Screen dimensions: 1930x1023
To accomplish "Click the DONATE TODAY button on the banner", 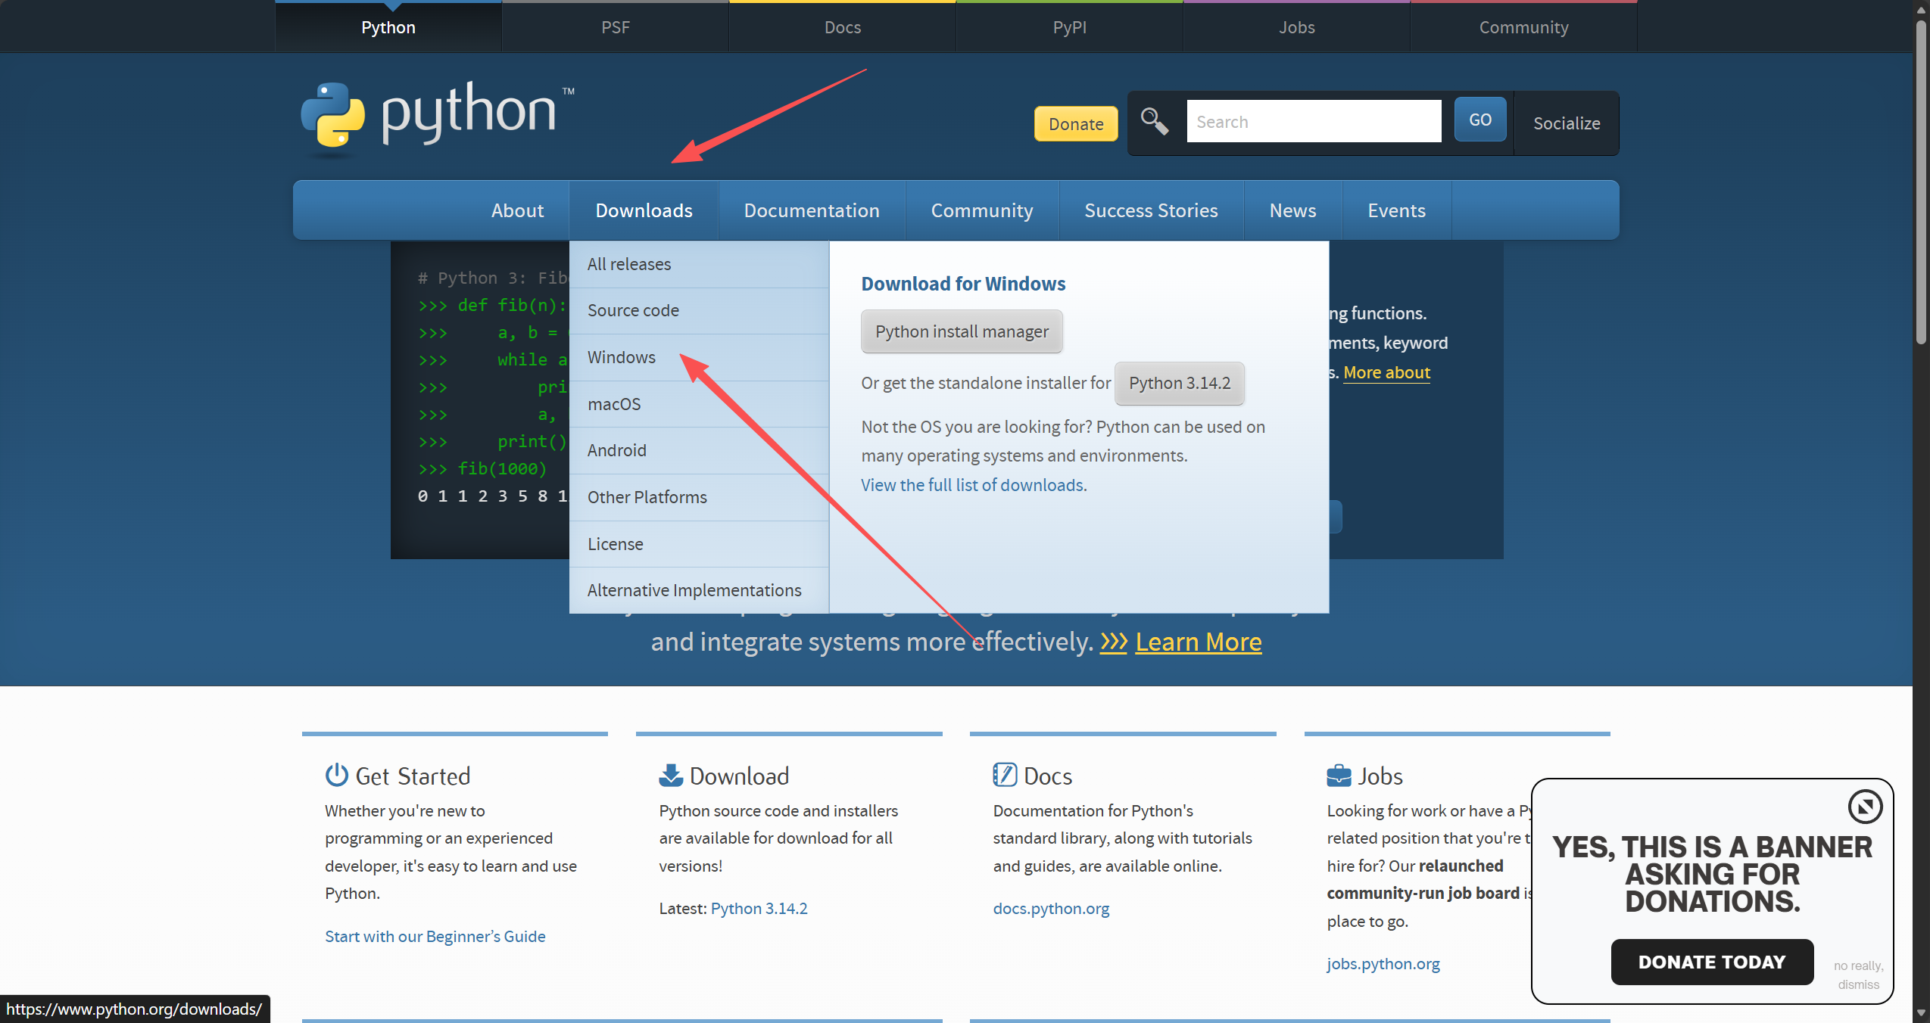I will pyautogui.click(x=1711, y=962).
